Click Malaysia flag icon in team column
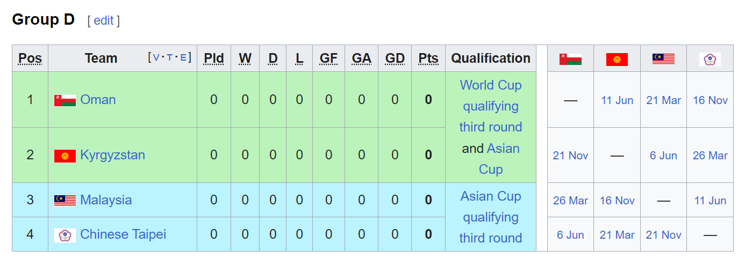The width and height of the screenshot is (738, 265). click(65, 201)
